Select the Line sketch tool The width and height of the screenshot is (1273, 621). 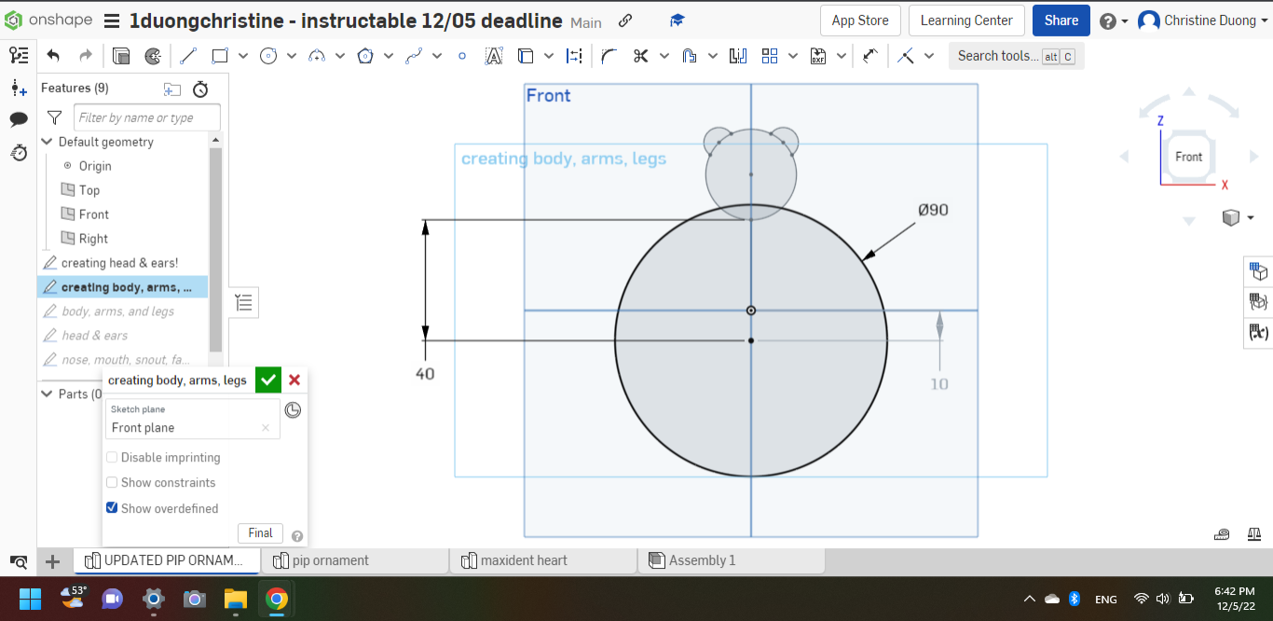pos(188,56)
